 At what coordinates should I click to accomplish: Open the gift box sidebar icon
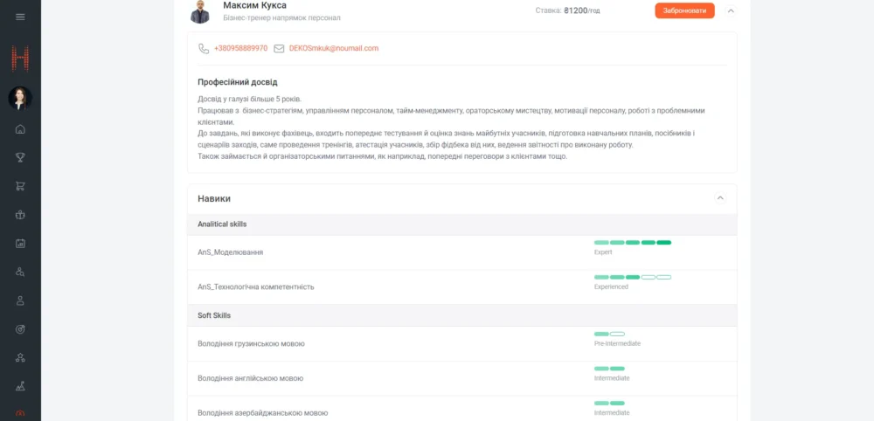click(20, 215)
